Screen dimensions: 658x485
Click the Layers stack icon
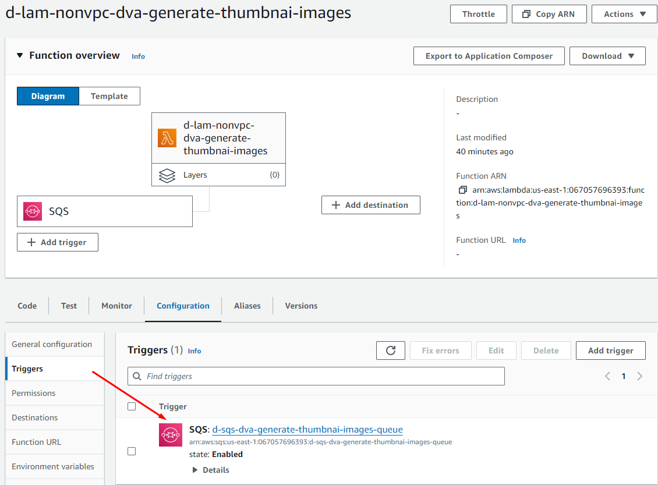pyautogui.click(x=167, y=175)
